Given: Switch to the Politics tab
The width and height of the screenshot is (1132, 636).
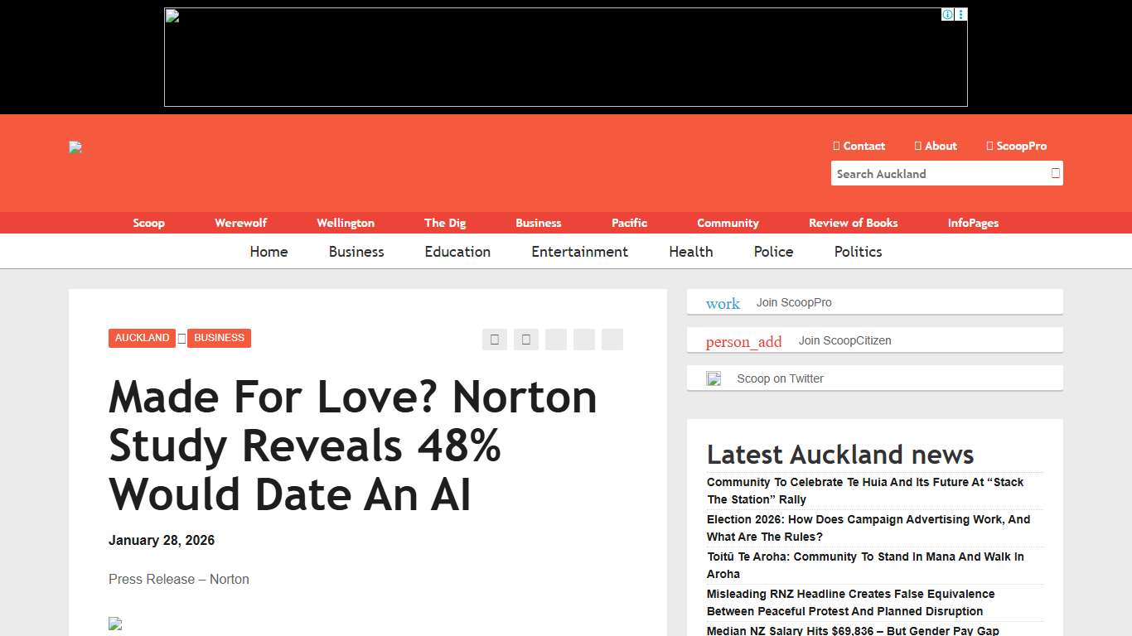Looking at the screenshot, I should (858, 252).
